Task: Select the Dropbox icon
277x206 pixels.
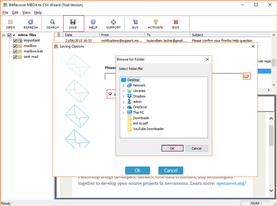Action: (129, 96)
